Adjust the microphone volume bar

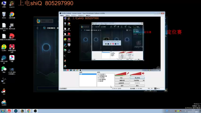coord(121,74)
